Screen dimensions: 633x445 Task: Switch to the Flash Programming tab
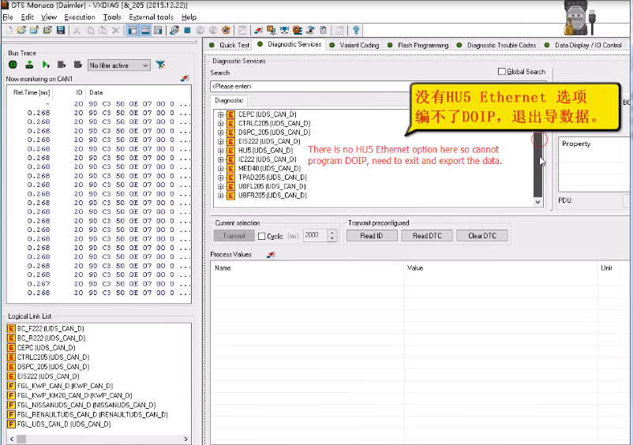point(418,45)
